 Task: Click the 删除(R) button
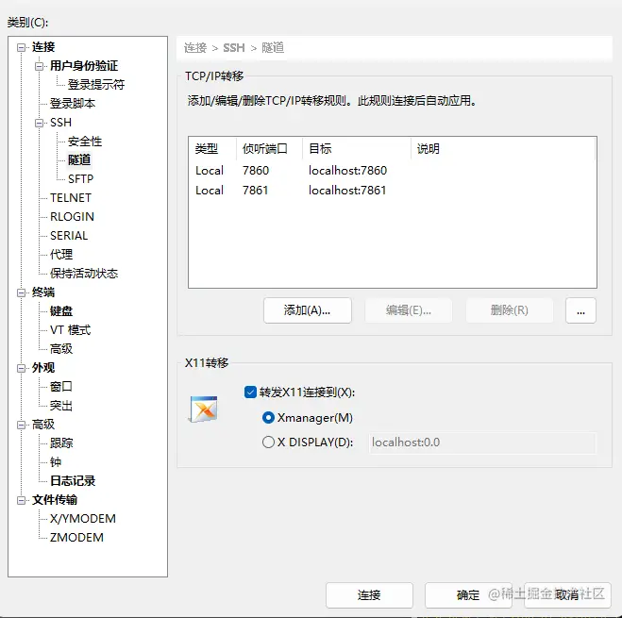pos(510,310)
